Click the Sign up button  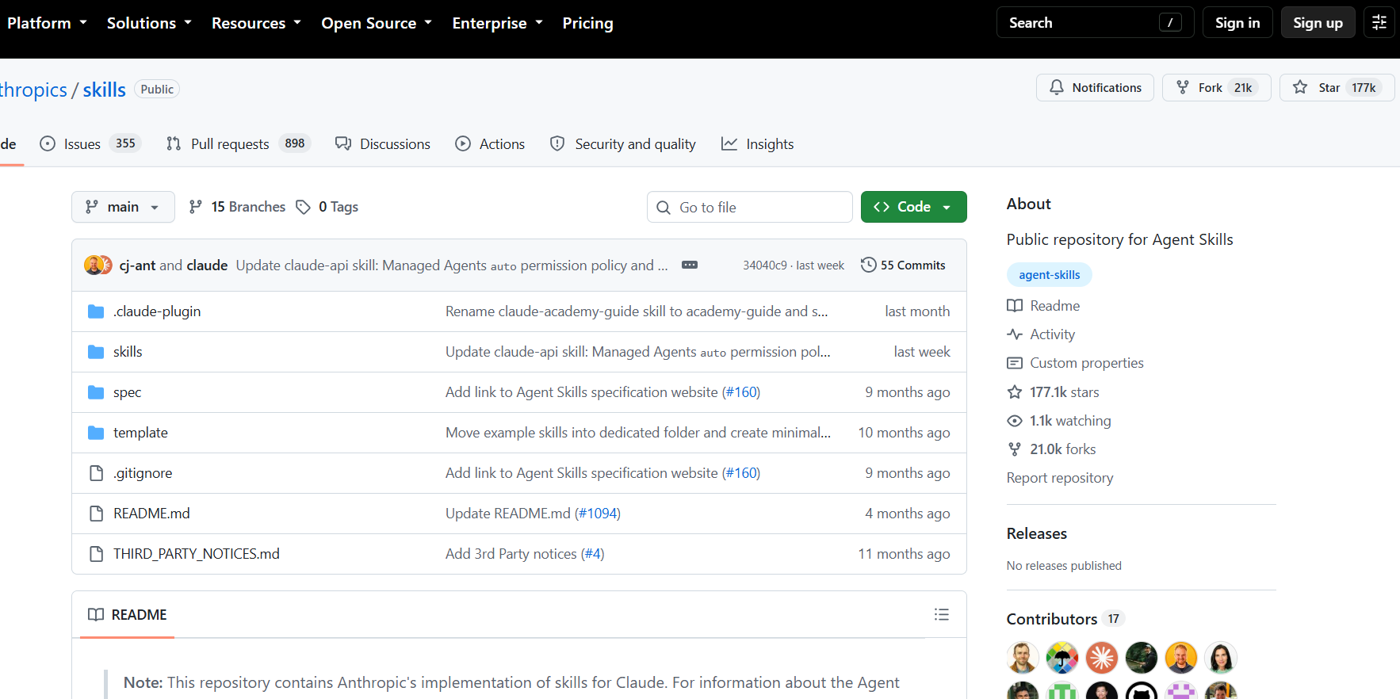point(1318,22)
